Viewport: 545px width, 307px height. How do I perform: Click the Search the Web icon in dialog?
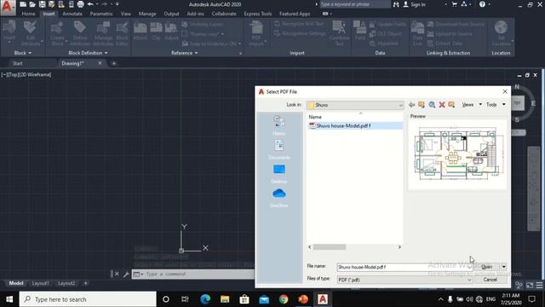pos(432,105)
